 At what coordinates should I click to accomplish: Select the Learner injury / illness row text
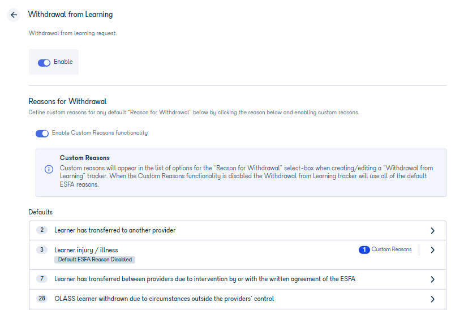click(86, 250)
